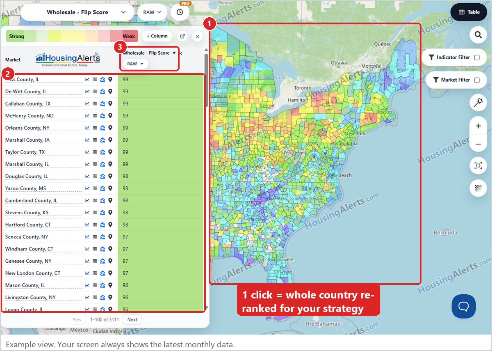Viewport: 492px width, 351px height.
Task: Open chart icon for De Witt County, IL
Action: pos(87,92)
